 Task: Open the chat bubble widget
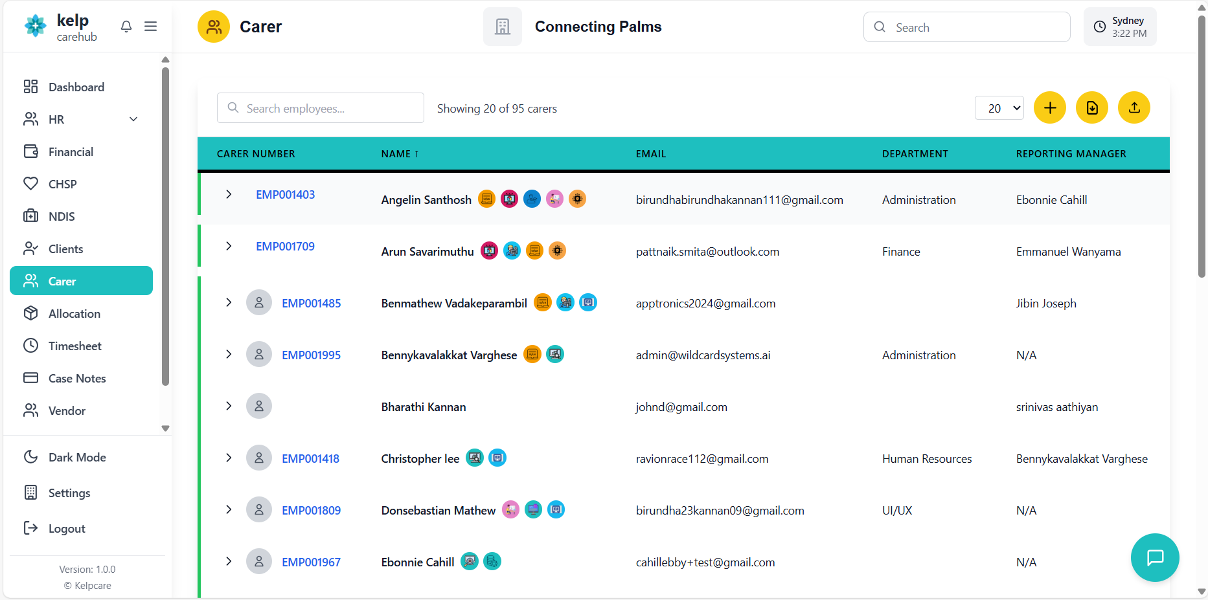(1154, 557)
